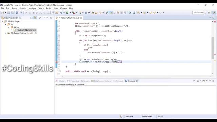217x122 pixels.
Task: Collapse the main method fold at line 37
Action: click(x=60, y=72)
